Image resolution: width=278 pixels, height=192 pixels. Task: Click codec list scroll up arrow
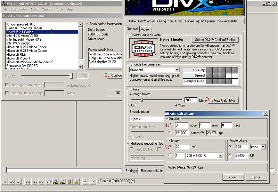click(x=81, y=24)
